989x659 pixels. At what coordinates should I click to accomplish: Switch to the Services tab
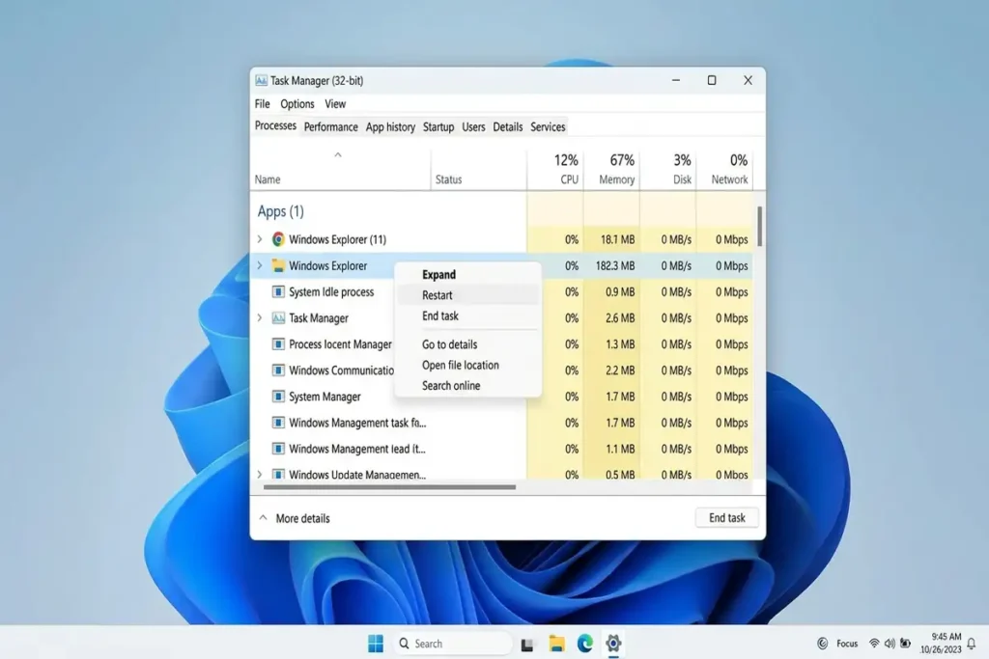[548, 126]
